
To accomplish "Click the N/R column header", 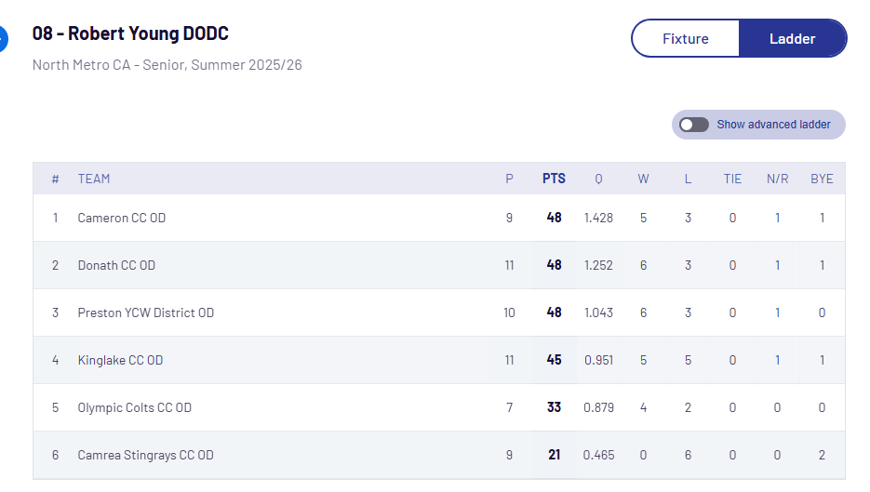I will point(778,179).
